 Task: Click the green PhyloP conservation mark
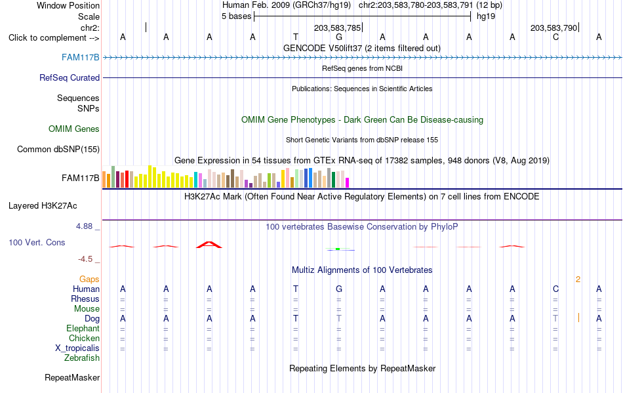[x=338, y=249]
